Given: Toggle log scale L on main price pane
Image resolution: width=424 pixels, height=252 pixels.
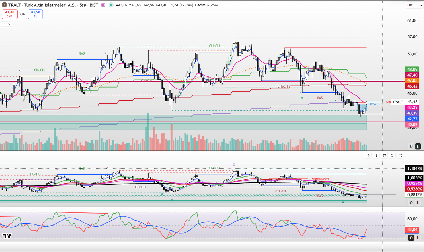Looking at the screenshot, I should 418,146.
